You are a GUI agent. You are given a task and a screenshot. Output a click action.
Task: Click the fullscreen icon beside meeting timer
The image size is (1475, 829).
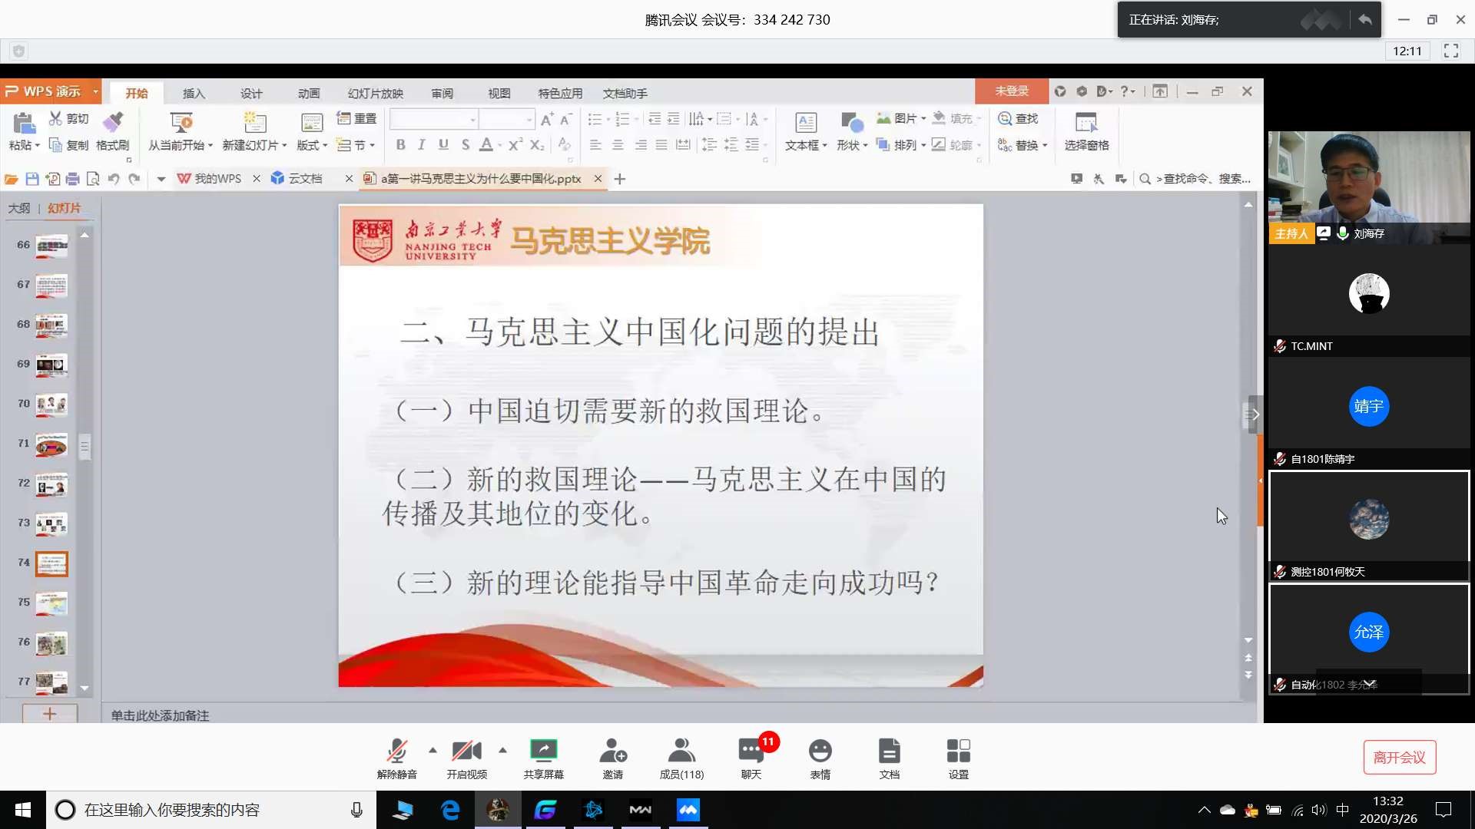pyautogui.click(x=1450, y=51)
